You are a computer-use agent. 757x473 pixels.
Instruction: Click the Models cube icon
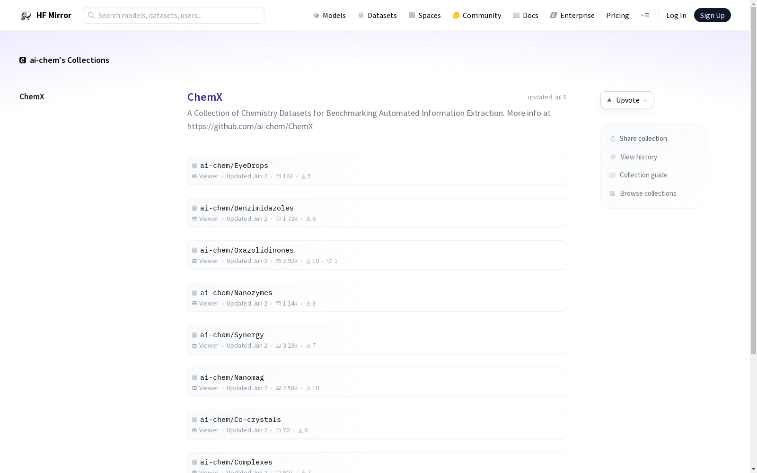(x=316, y=16)
